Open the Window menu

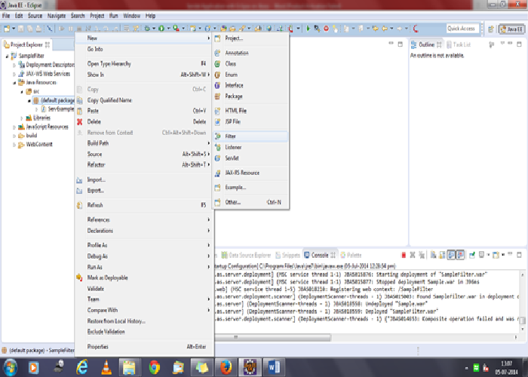coord(131,16)
